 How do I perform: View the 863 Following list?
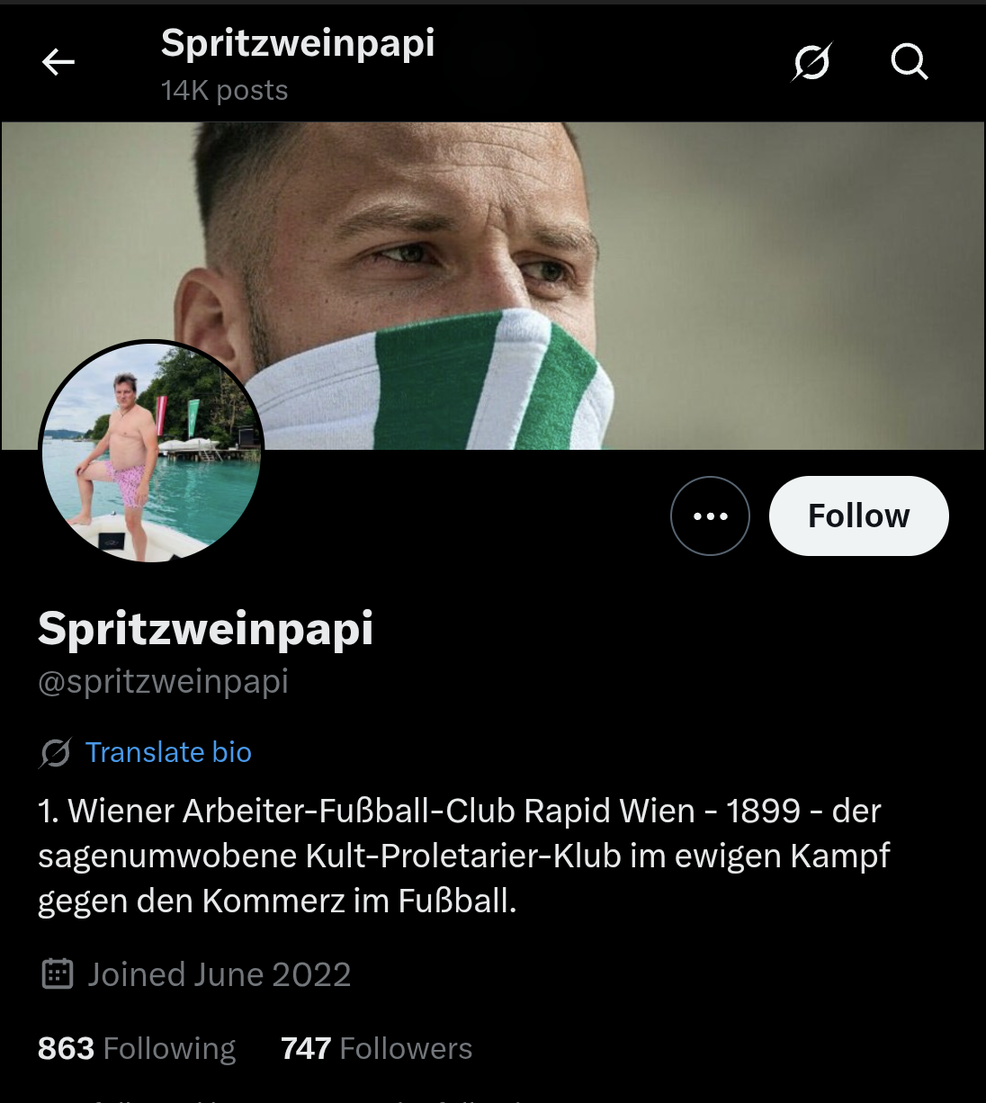click(137, 1048)
